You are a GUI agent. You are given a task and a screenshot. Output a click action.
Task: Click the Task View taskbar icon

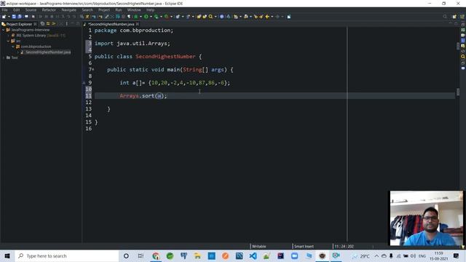(141, 255)
